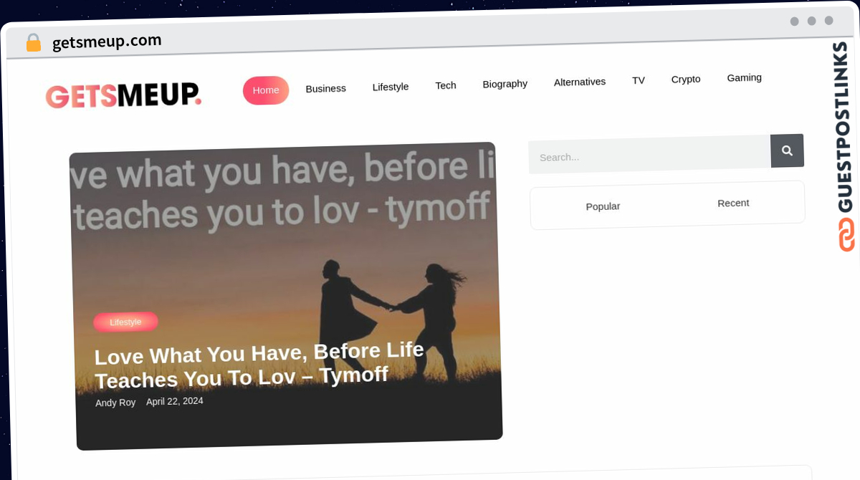860x480 pixels.
Task: Click the getsmeup.com address text
Action: tap(107, 42)
